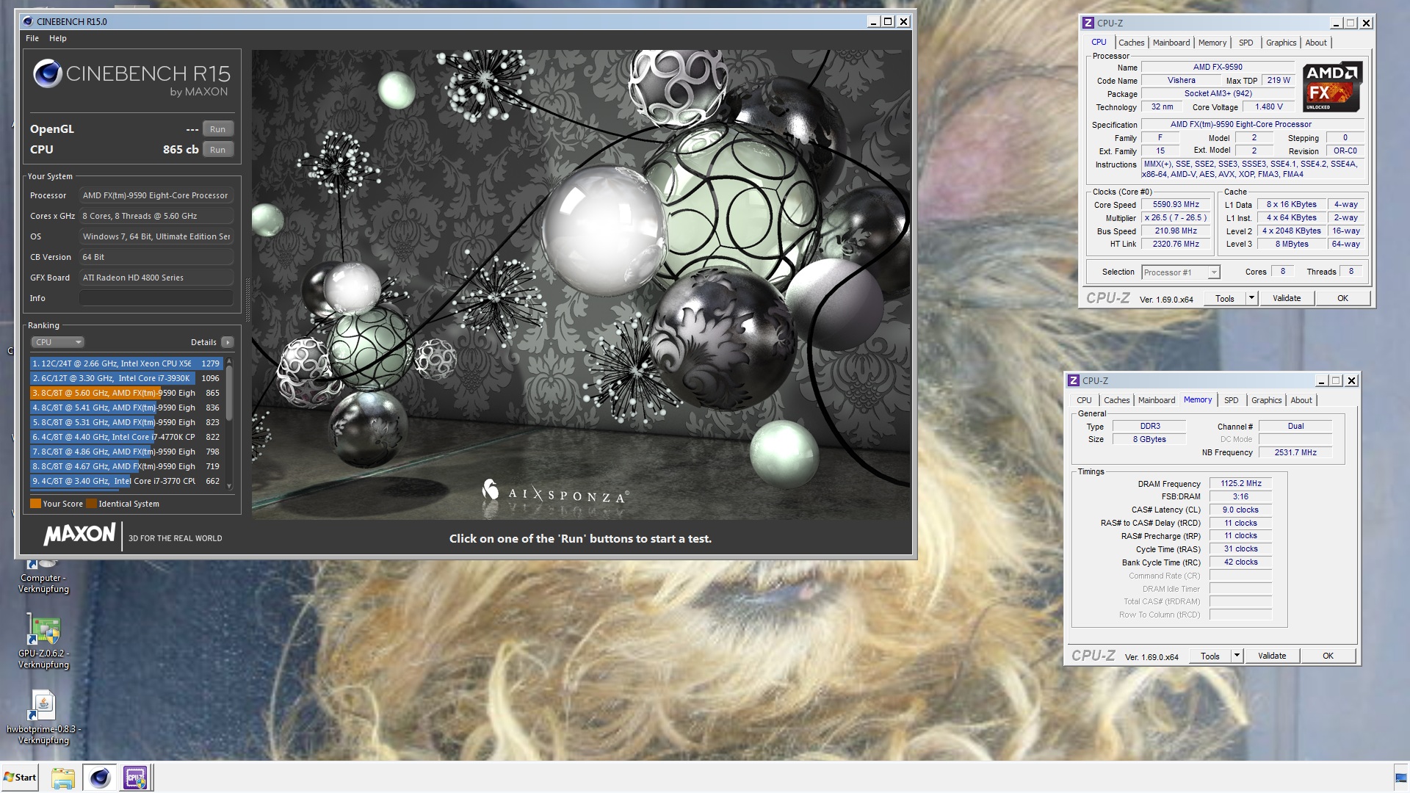Click DRAM Frequency value 1125.2 MHz

[x=1240, y=484]
